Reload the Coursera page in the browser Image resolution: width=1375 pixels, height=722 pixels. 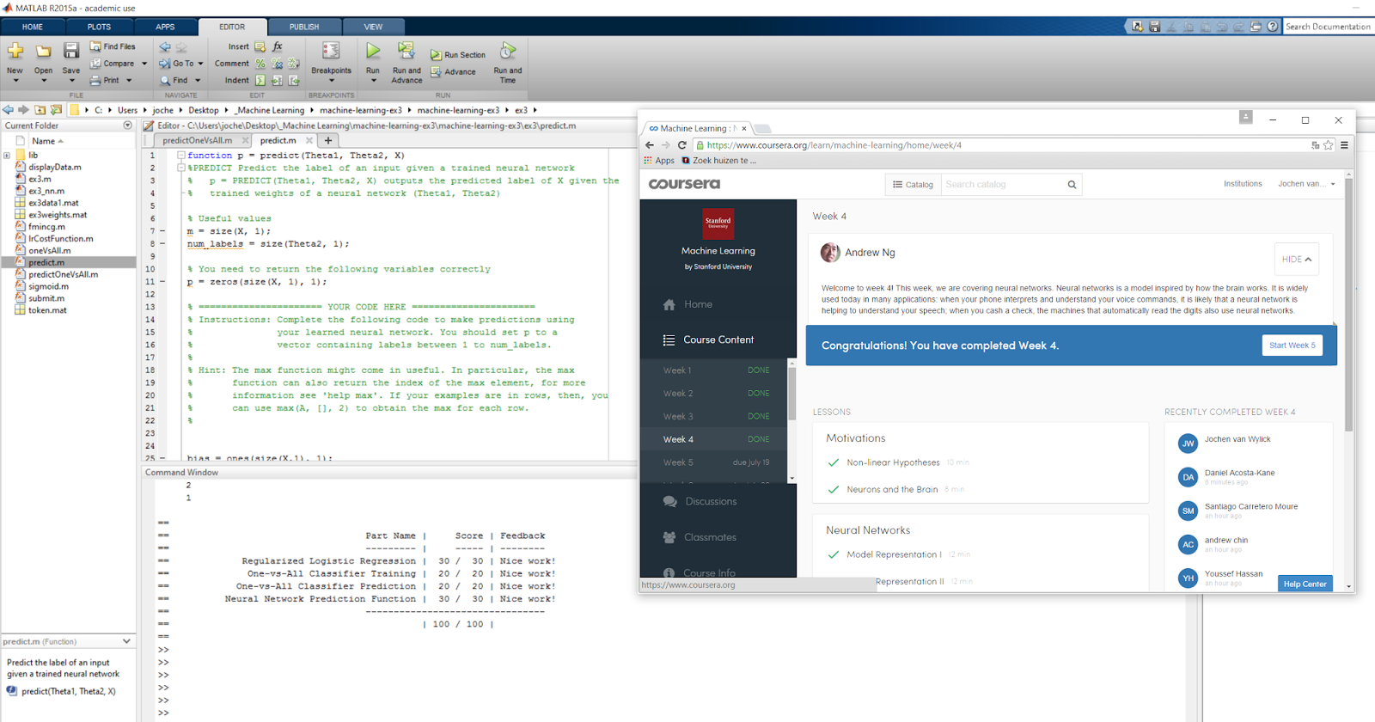[682, 145]
